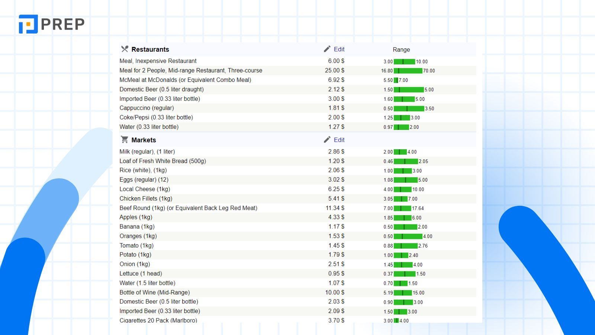Click the 1.81 $ cappuccino price

click(336, 108)
